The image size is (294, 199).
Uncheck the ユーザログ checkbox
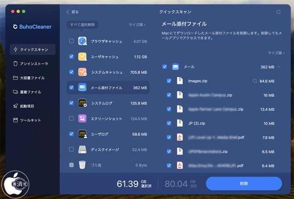click(72, 134)
